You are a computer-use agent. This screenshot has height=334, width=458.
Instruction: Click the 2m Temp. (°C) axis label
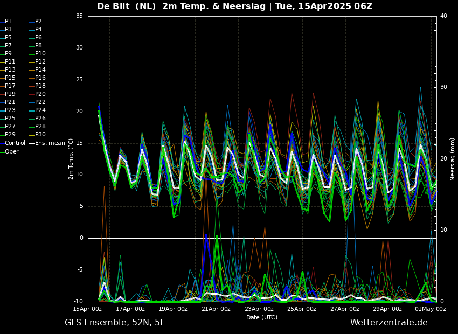click(x=71, y=158)
